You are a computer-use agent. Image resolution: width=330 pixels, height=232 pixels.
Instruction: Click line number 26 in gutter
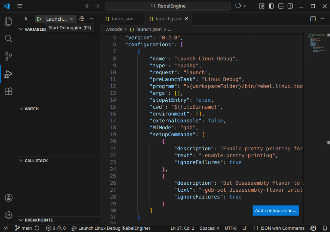(x=113, y=183)
